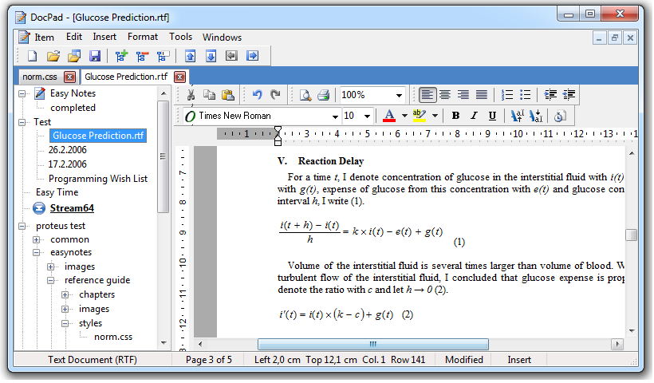Toggle italic formatting
This screenshot has height=383, width=654.
pyautogui.click(x=474, y=116)
